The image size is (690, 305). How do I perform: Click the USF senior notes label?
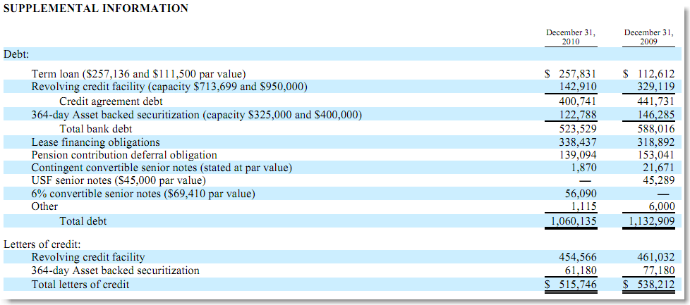click(x=119, y=180)
